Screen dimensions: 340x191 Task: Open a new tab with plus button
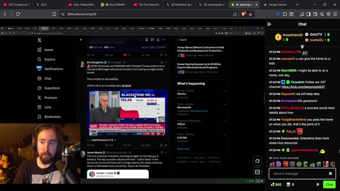click(x=297, y=5)
